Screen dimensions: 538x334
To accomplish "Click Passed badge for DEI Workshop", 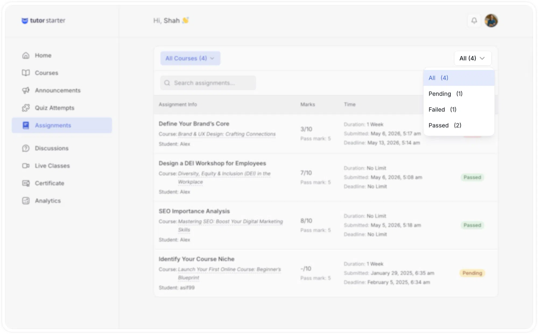I will pyautogui.click(x=472, y=177).
